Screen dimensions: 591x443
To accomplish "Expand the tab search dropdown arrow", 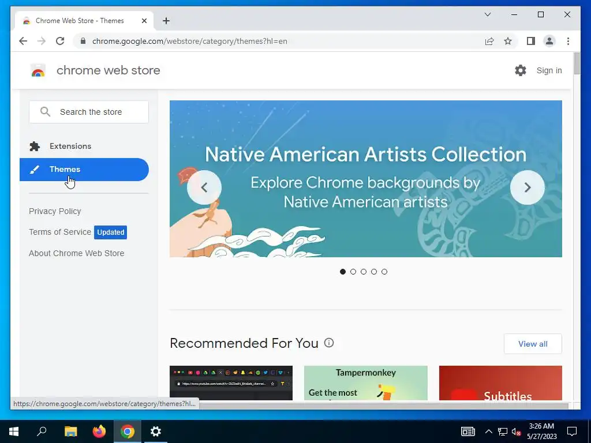I will pos(487,14).
